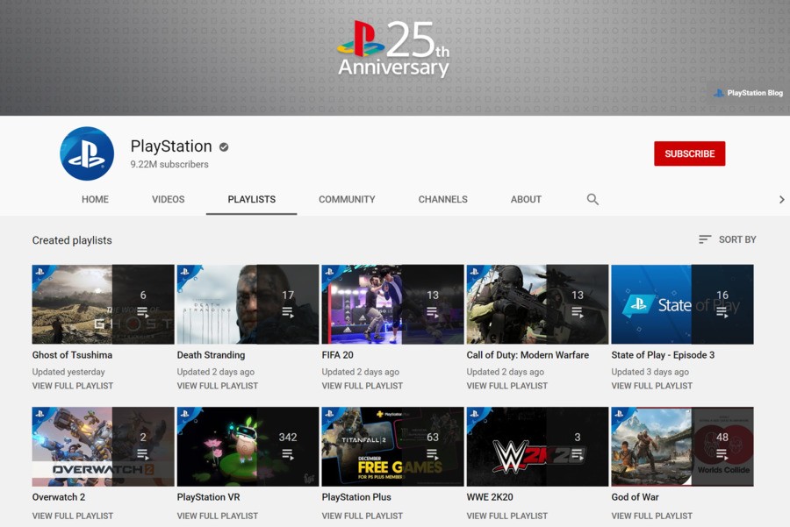The image size is (790, 527).
Task: View full playlist for Death Stranding
Action: pos(217,386)
